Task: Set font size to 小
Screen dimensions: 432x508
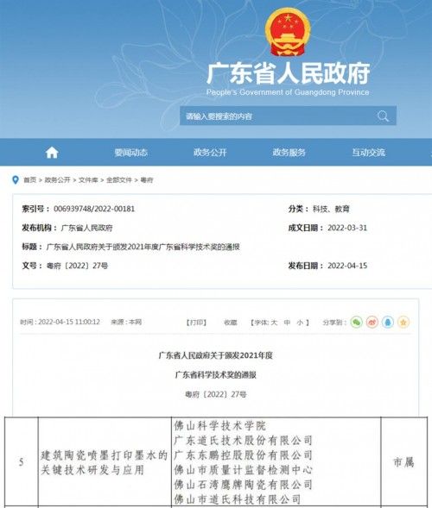Action: tap(300, 323)
